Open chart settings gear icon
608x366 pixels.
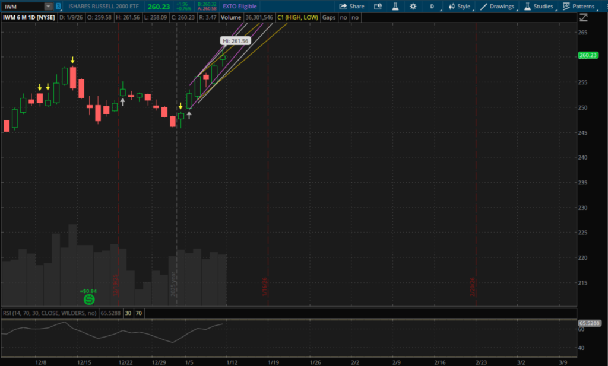[x=413, y=6]
